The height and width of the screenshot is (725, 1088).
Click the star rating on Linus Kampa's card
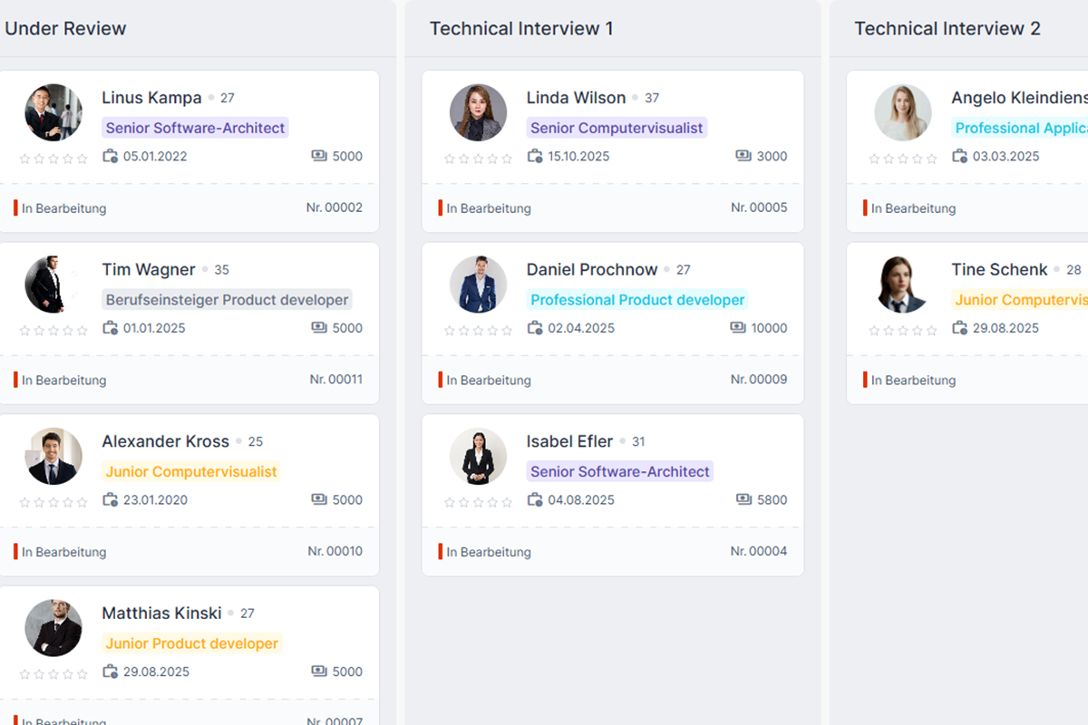(53, 159)
